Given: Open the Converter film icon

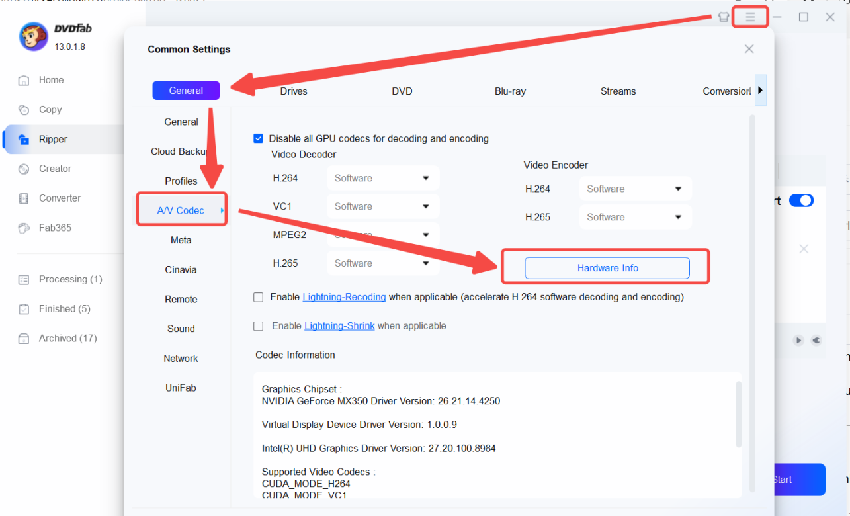Looking at the screenshot, I should (x=24, y=198).
